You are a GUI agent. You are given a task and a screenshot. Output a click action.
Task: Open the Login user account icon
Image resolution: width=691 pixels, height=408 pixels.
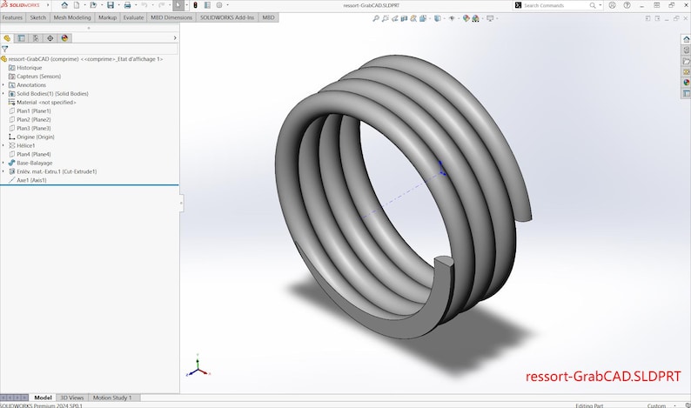pos(612,5)
